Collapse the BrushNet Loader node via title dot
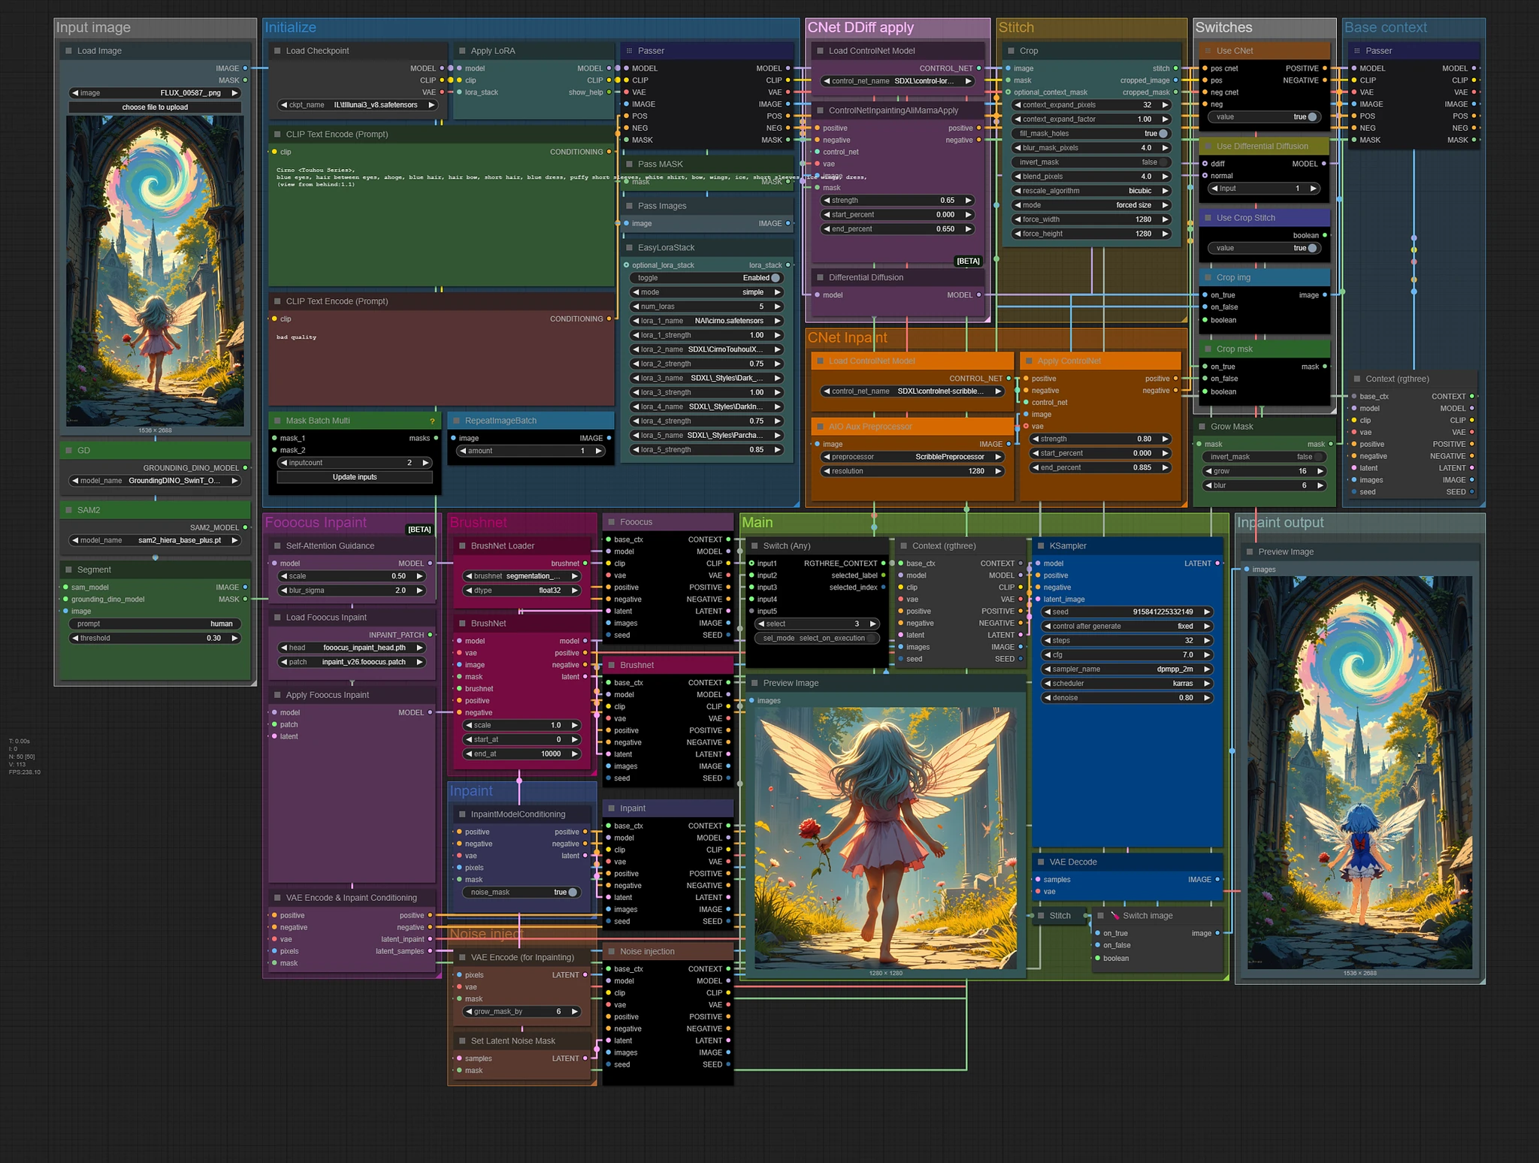1539x1163 pixels. [x=462, y=546]
